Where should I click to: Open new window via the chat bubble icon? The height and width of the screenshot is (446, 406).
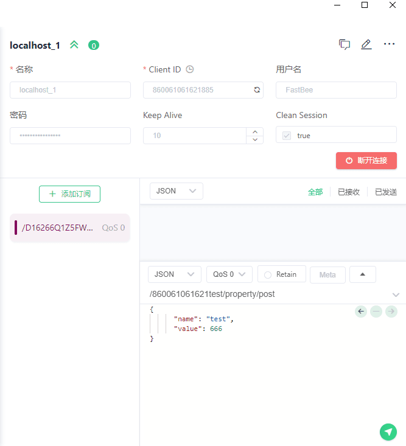[x=345, y=44]
